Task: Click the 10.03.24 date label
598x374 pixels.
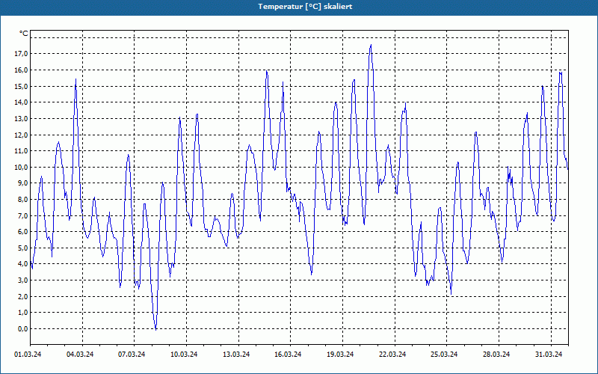Action: click(x=184, y=355)
